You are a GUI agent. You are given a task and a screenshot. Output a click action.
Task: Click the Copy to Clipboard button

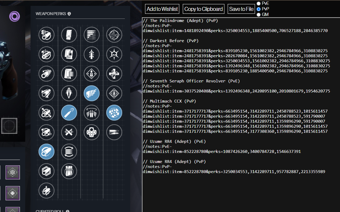(203, 9)
